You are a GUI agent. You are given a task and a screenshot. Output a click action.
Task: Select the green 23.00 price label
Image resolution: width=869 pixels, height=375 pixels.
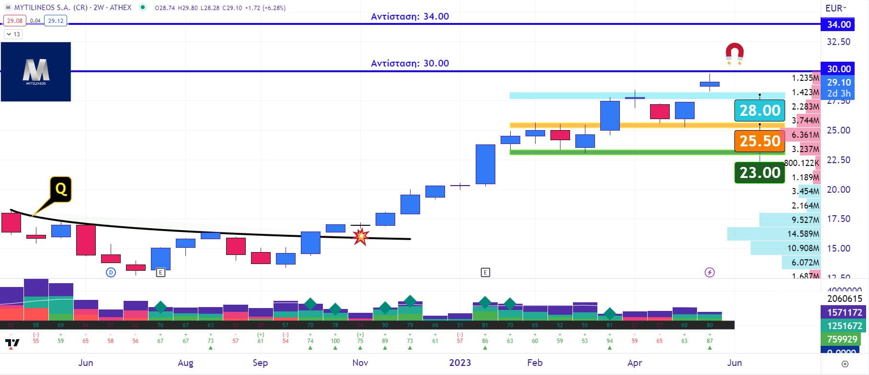pyautogui.click(x=759, y=172)
